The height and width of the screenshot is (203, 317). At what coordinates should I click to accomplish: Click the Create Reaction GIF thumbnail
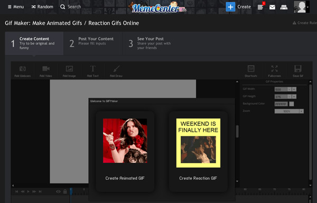click(x=198, y=143)
